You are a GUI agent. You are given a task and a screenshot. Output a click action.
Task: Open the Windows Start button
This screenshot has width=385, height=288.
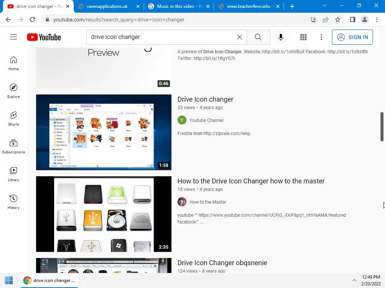click(x=9, y=280)
